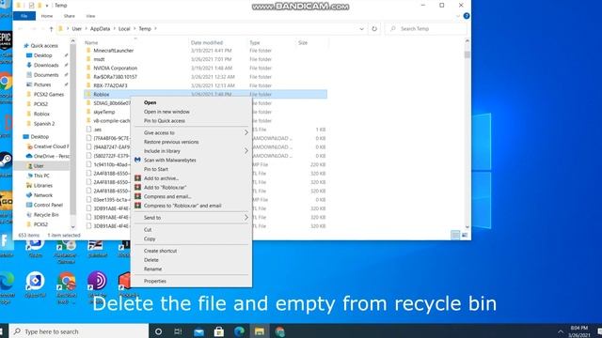Select the NVIDIA Corporation folder
Viewport: 602px width, 338px height.
[115, 68]
